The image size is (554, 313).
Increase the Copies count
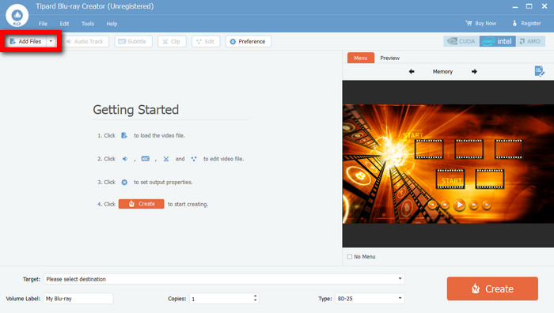tap(255, 296)
